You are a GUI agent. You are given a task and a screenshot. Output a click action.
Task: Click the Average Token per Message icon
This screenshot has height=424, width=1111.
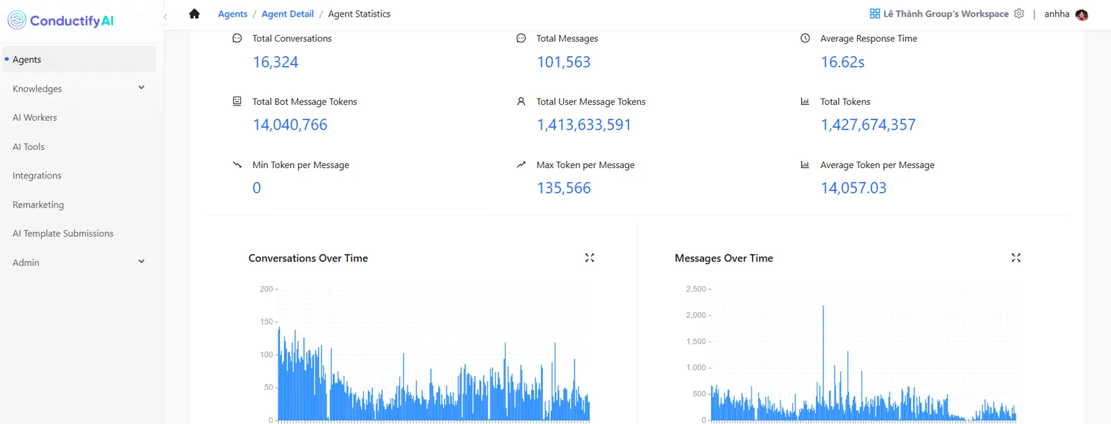(805, 164)
